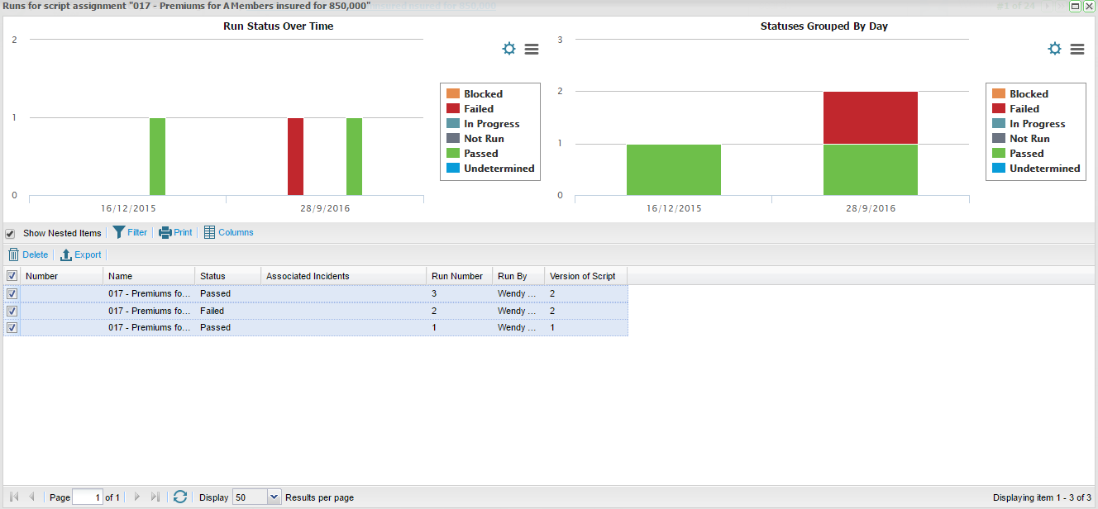Toggle the Show Nested Items checkbox

[10, 234]
